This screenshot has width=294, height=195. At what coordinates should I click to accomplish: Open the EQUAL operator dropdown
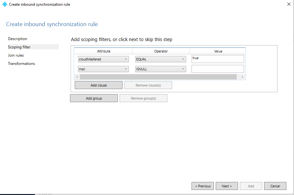pos(160,59)
